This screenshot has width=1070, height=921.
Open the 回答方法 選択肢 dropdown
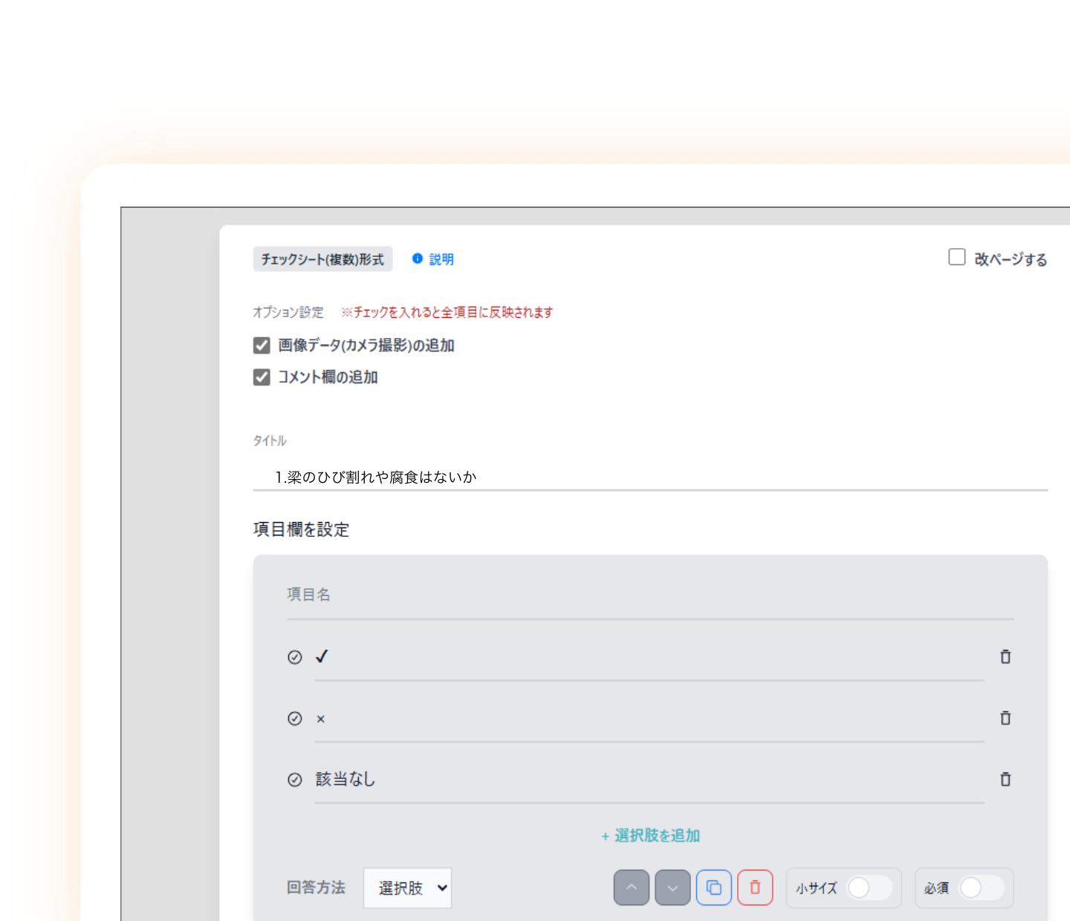click(407, 888)
